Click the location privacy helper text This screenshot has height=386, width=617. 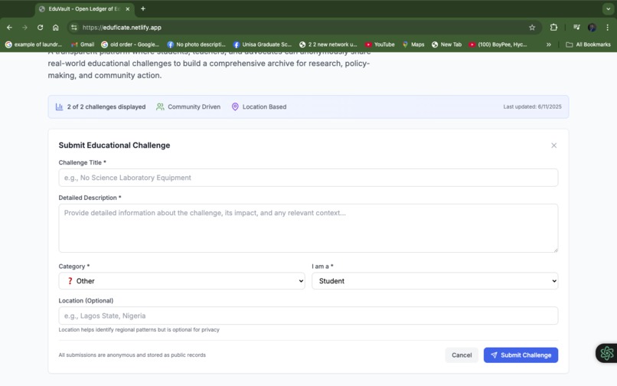[x=139, y=329]
